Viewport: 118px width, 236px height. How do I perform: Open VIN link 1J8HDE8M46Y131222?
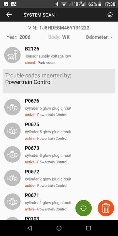[x=64, y=28]
